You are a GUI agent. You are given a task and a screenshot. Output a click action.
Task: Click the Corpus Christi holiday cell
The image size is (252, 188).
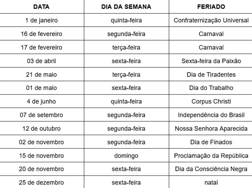click(211, 101)
